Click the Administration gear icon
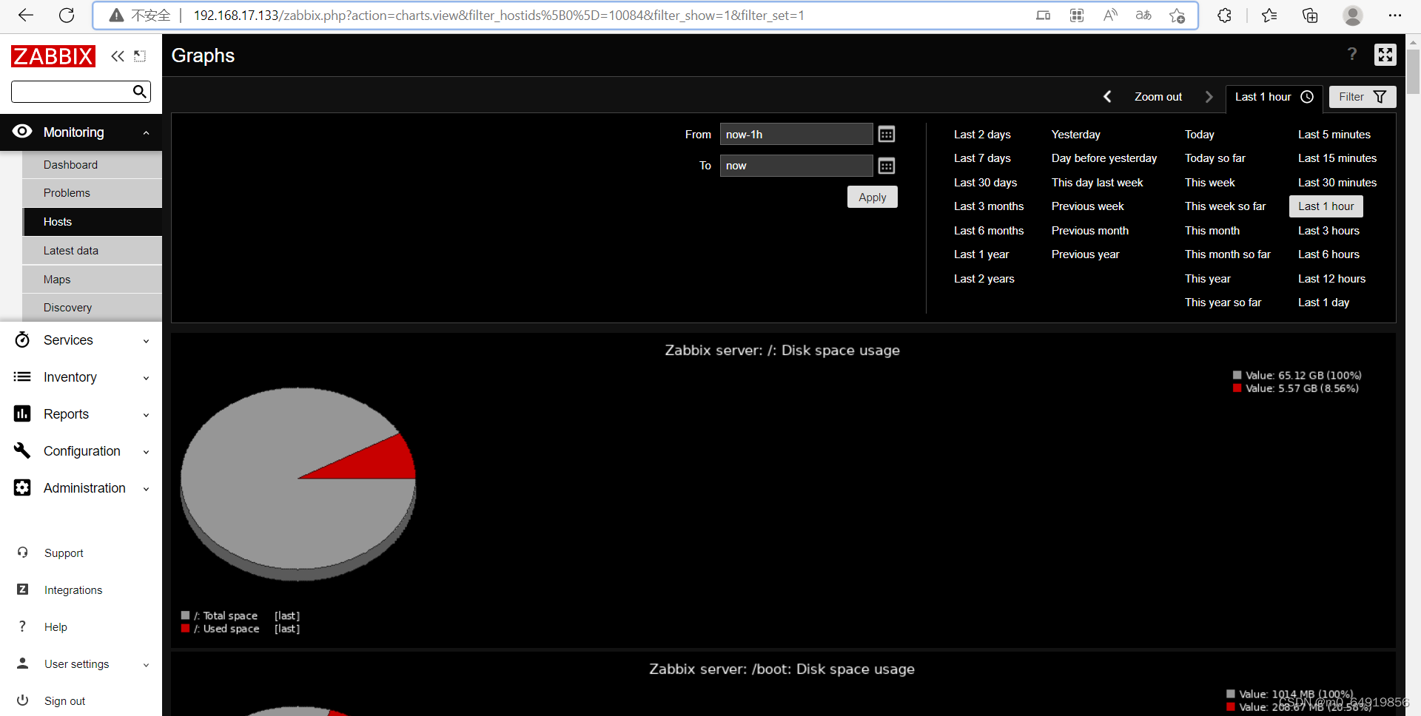Viewport: 1421px width, 716px height. [22, 487]
